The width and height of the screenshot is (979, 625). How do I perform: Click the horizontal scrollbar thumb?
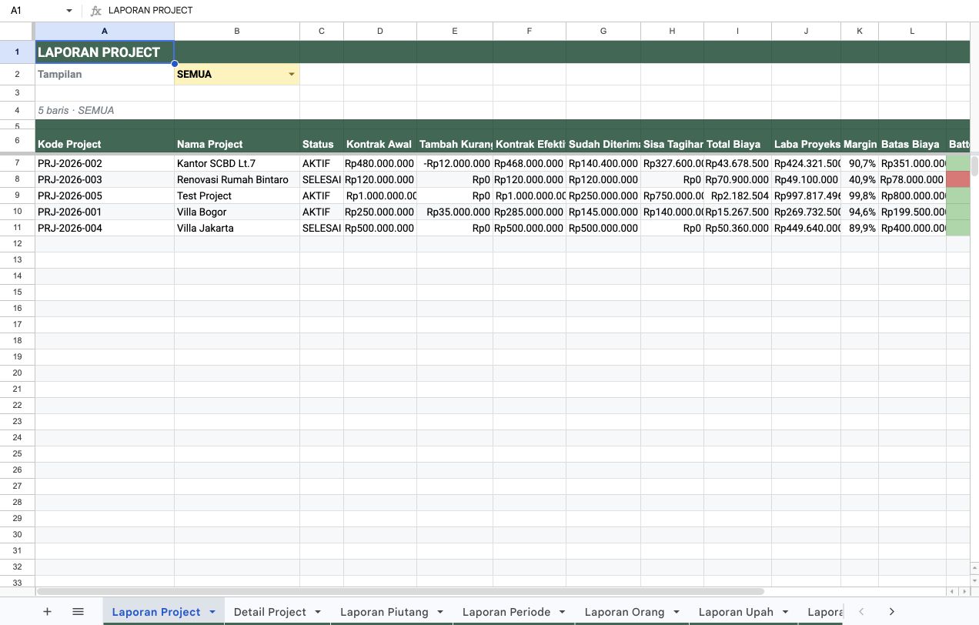tap(400, 591)
